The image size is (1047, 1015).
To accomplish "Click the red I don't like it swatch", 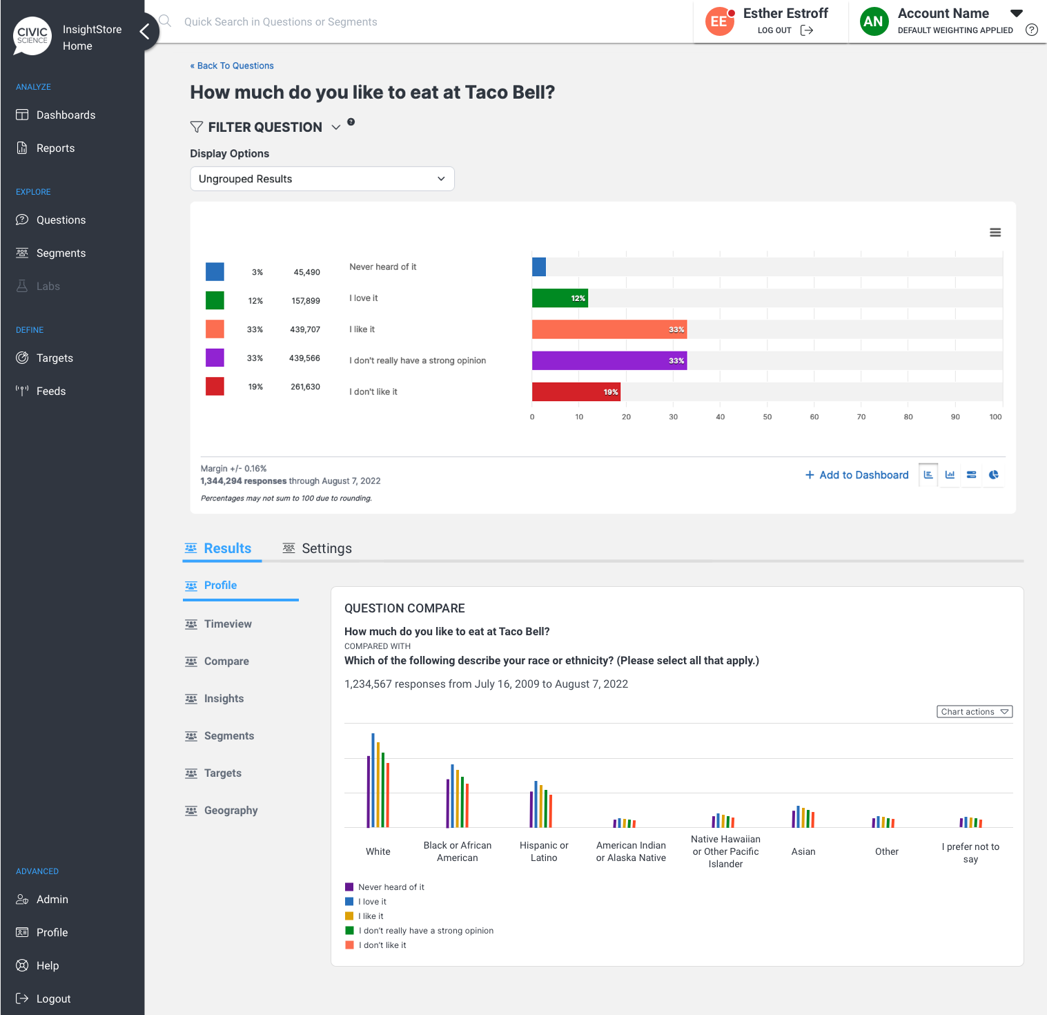I will tap(215, 386).
